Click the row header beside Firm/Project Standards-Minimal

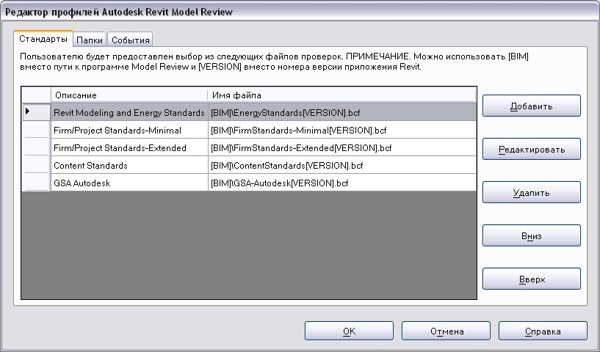36,130
